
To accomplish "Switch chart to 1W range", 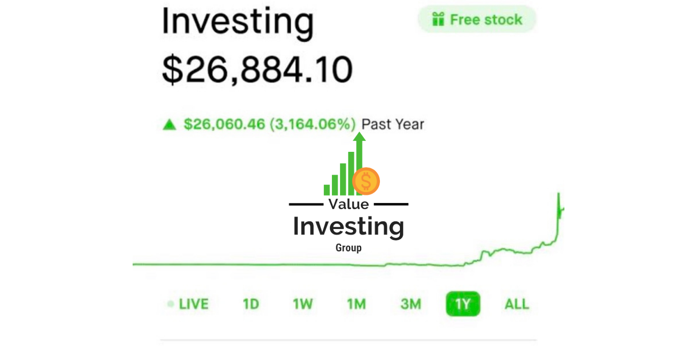I will pos(303,304).
